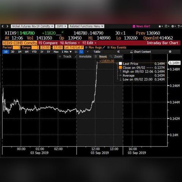Click the 12:00 time axis label
The width and height of the screenshot is (182, 182).
[96, 149]
